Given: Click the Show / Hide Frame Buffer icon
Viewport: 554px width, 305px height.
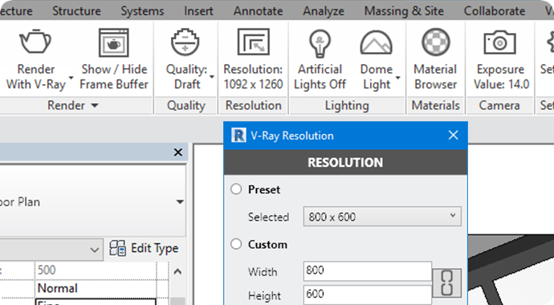Looking at the screenshot, I should [x=113, y=43].
